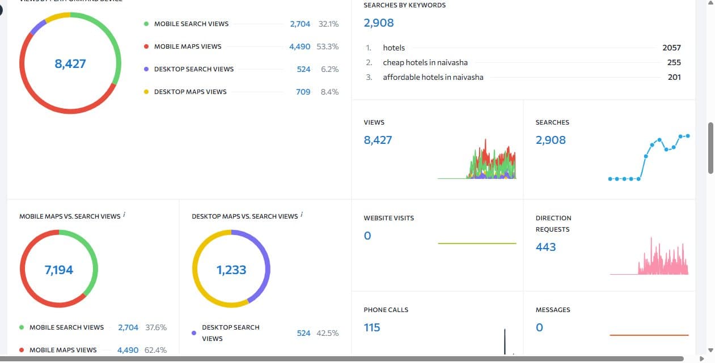Click the 2,704 count beside 32.1%
715x363 pixels.
pos(301,24)
